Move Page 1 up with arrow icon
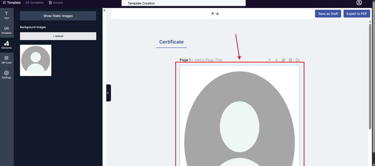Image resolution: width=375 pixels, height=166 pixels. (x=269, y=60)
